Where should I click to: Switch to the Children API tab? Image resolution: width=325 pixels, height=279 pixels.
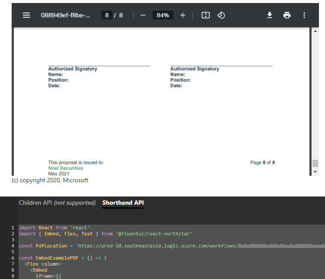click(x=57, y=203)
